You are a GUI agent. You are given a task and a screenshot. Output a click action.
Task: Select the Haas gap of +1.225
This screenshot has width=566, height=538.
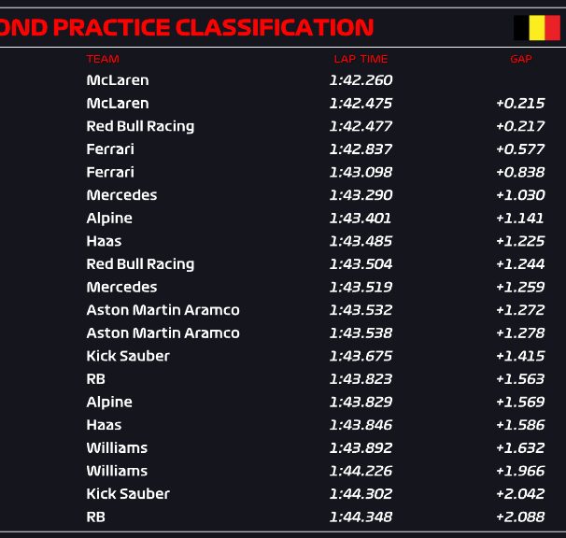pyautogui.click(x=520, y=241)
